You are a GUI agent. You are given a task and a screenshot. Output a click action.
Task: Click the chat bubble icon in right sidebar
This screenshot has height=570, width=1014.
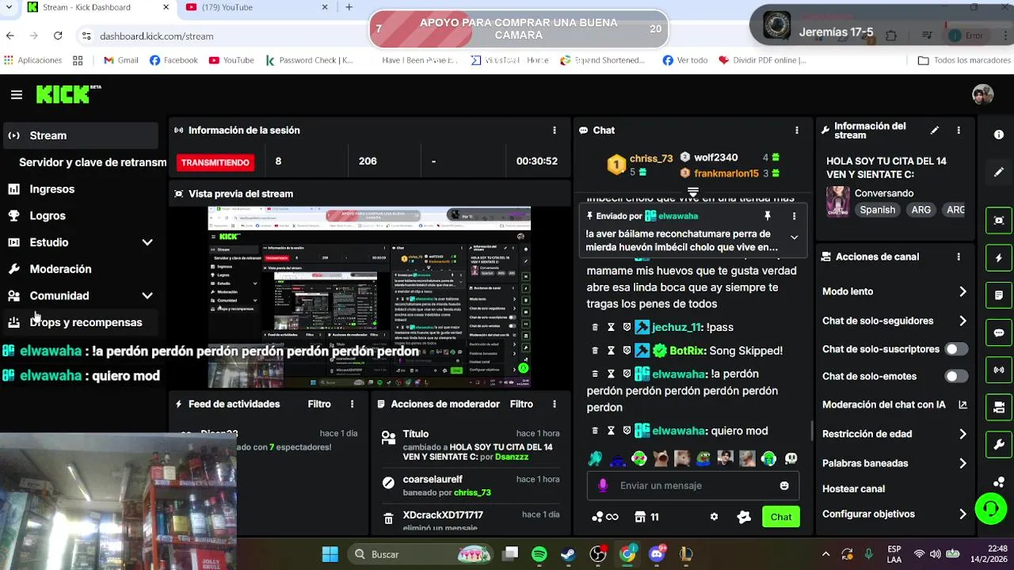(999, 333)
